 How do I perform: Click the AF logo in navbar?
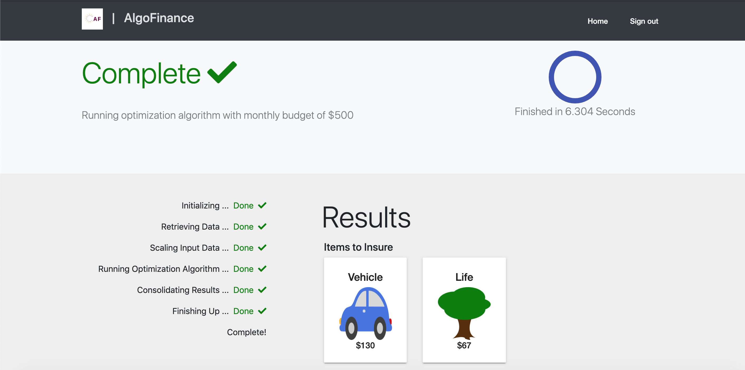click(92, 19)
